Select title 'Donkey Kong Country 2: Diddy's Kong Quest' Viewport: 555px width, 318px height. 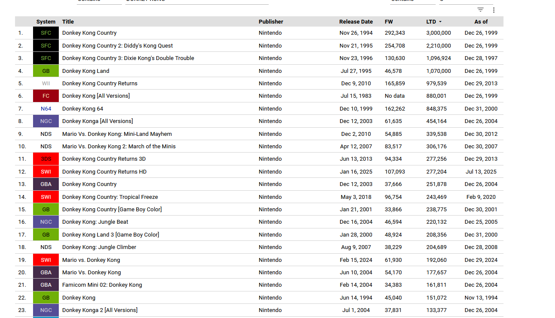pos(118,46)
